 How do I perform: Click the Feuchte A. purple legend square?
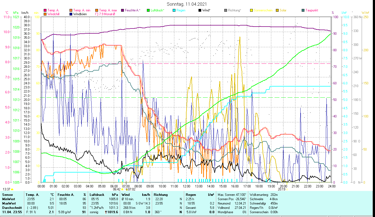(122, 10)
